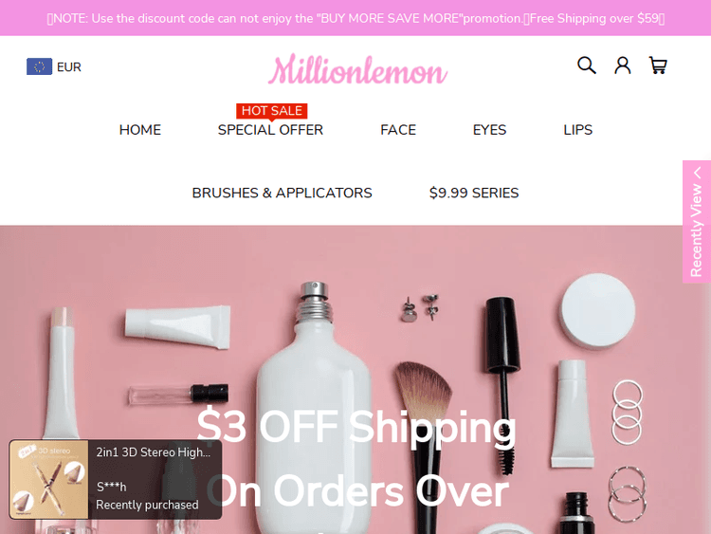Expand the EUR currency selector
Viewport: 711px width, 534px height.
click(x=54, y=66)
